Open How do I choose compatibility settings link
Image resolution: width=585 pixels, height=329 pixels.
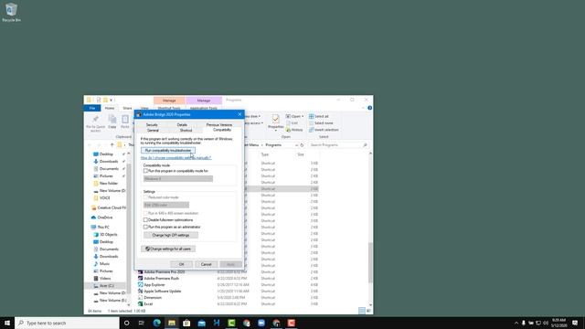pos(176,158)
